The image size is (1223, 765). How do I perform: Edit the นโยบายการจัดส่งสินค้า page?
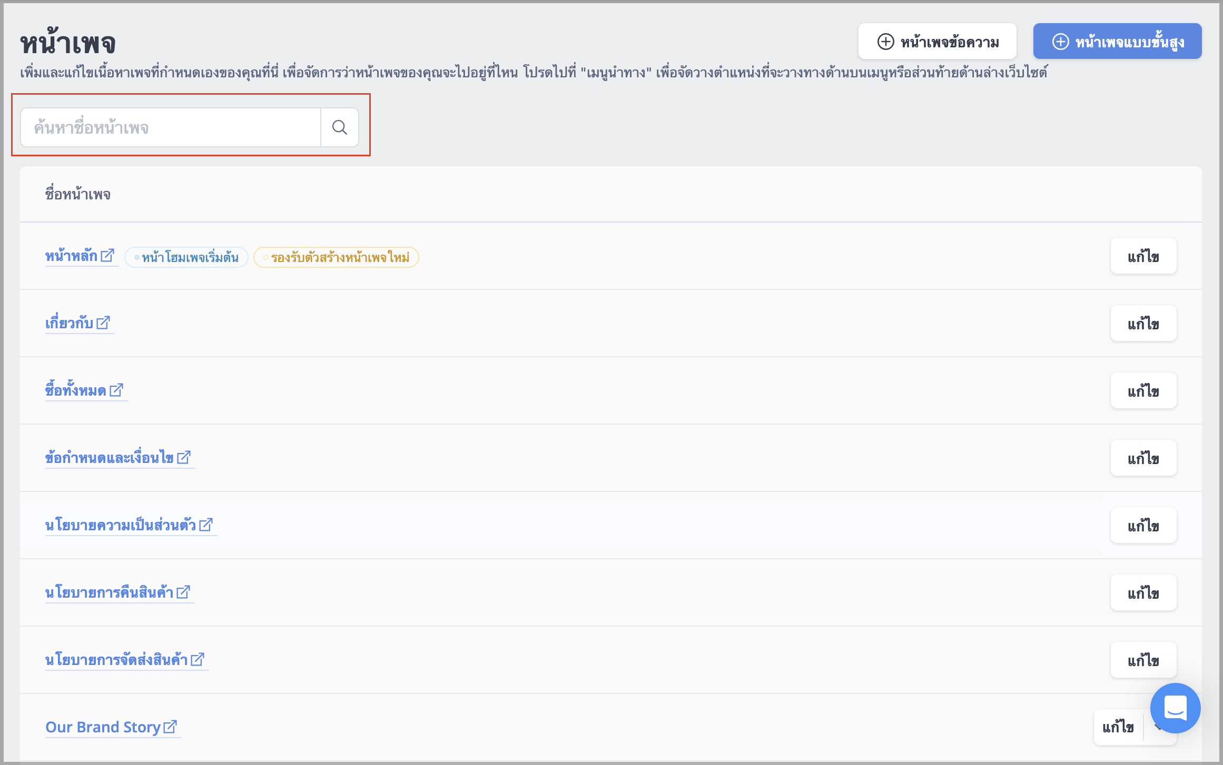coord(1143,660)
